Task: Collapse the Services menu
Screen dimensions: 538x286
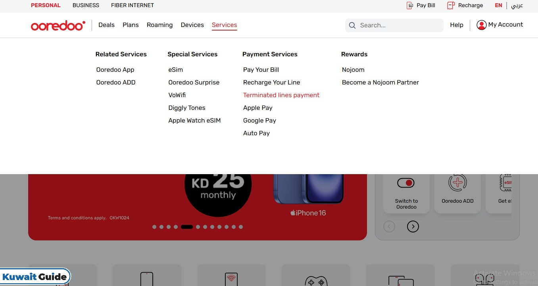Action: [224, 25]
